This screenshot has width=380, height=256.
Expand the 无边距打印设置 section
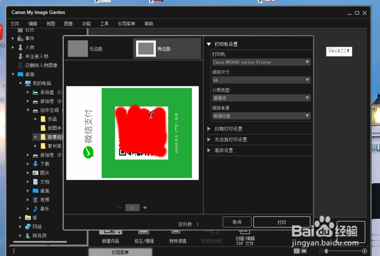pyautogui.click(x=209, y=140)
